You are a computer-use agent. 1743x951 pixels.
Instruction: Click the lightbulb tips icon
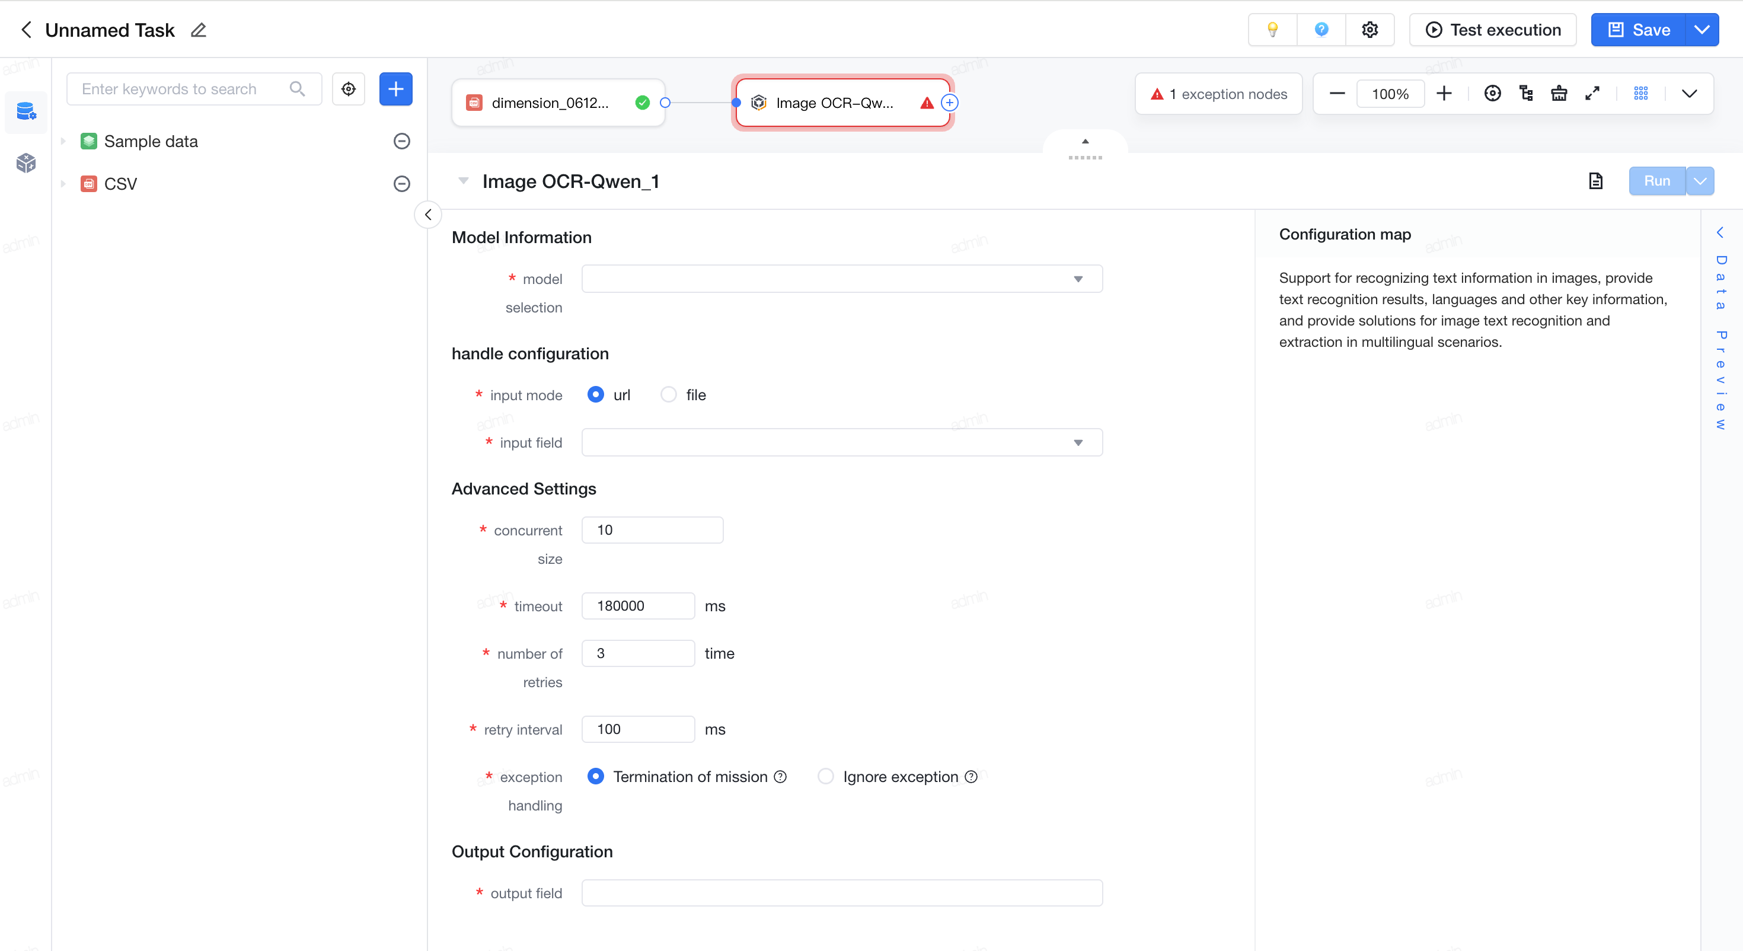(x=1272, y=30)
